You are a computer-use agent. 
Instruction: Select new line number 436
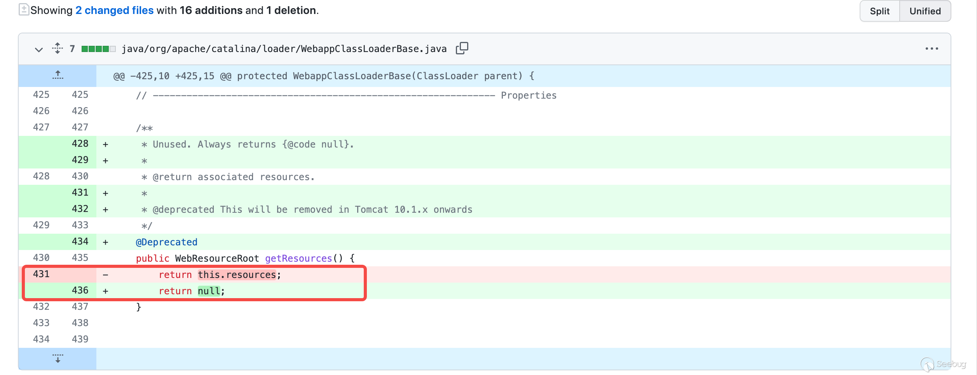click(80, 290)
